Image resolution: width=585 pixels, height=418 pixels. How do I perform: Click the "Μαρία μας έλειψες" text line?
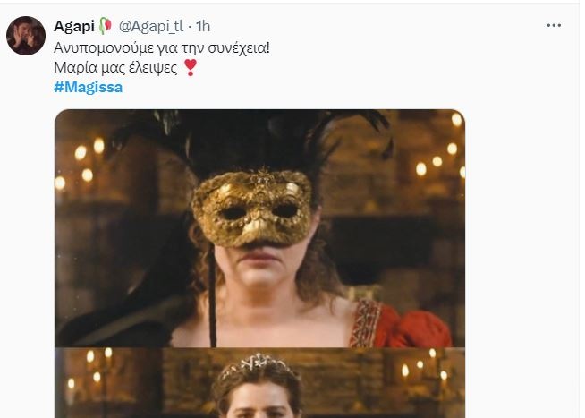click(115, 68)
